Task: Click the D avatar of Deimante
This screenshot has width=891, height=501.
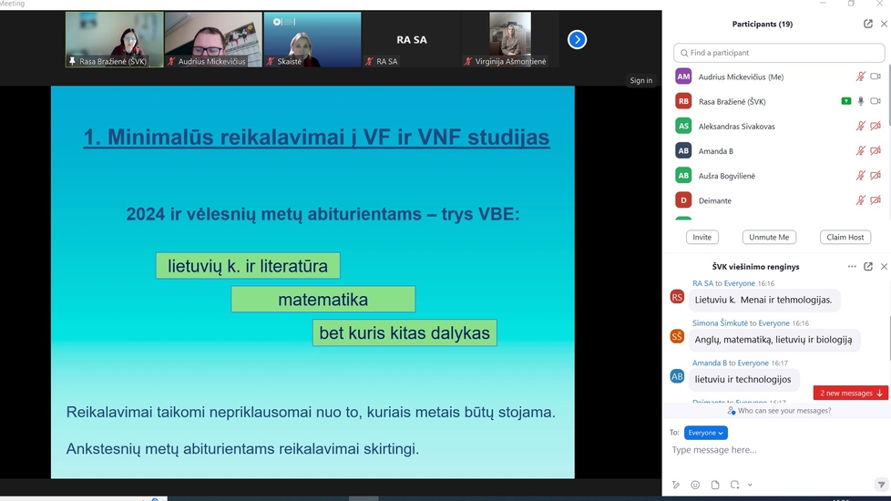Action: [683, 200]
